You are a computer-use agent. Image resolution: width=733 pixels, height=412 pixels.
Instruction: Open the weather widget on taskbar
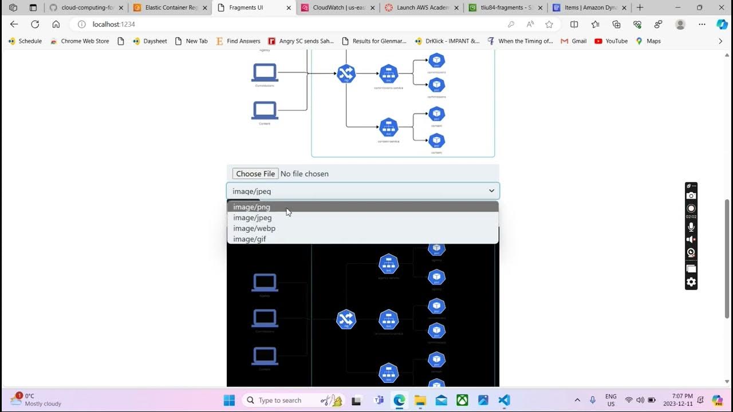pyautogui.click(x=36, y=399)
